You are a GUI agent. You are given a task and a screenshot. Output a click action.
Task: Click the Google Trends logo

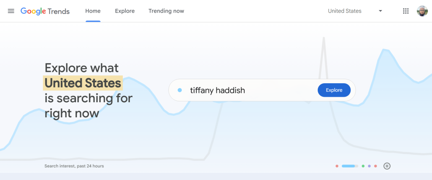tap(45, 11)
